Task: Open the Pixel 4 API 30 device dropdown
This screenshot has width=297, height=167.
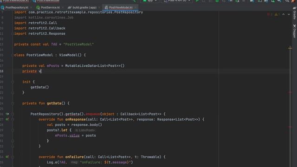Action: [177, 1]
